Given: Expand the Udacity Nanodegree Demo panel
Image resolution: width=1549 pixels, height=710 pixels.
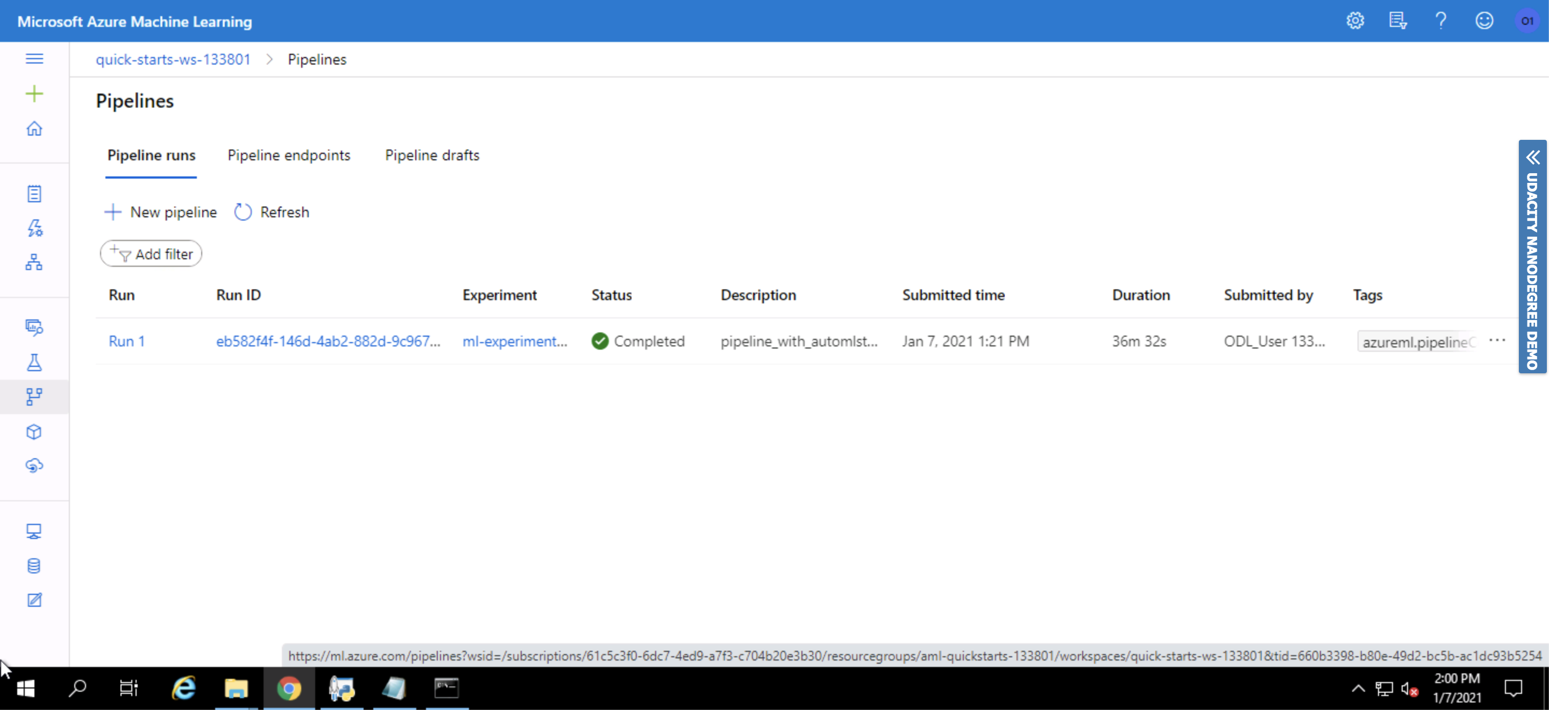Looking at the screenshot, I should (1533, 158).
